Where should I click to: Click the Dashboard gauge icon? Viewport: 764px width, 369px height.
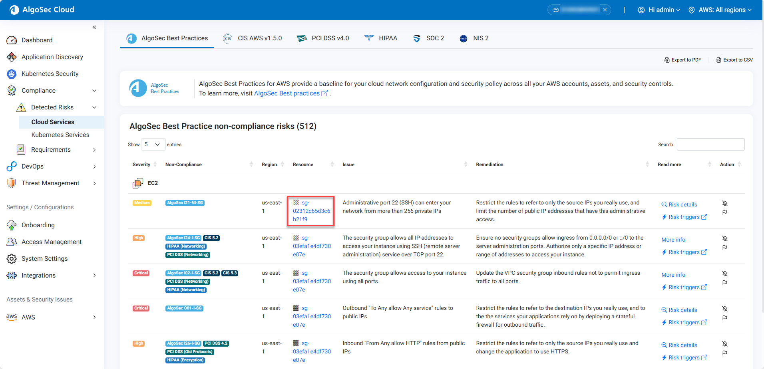click(12, 40)
